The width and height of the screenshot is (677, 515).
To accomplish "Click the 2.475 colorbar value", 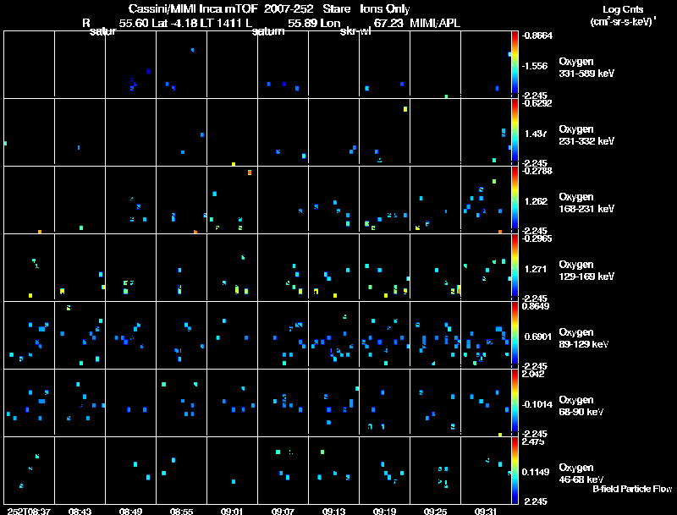I will [533, 441].
